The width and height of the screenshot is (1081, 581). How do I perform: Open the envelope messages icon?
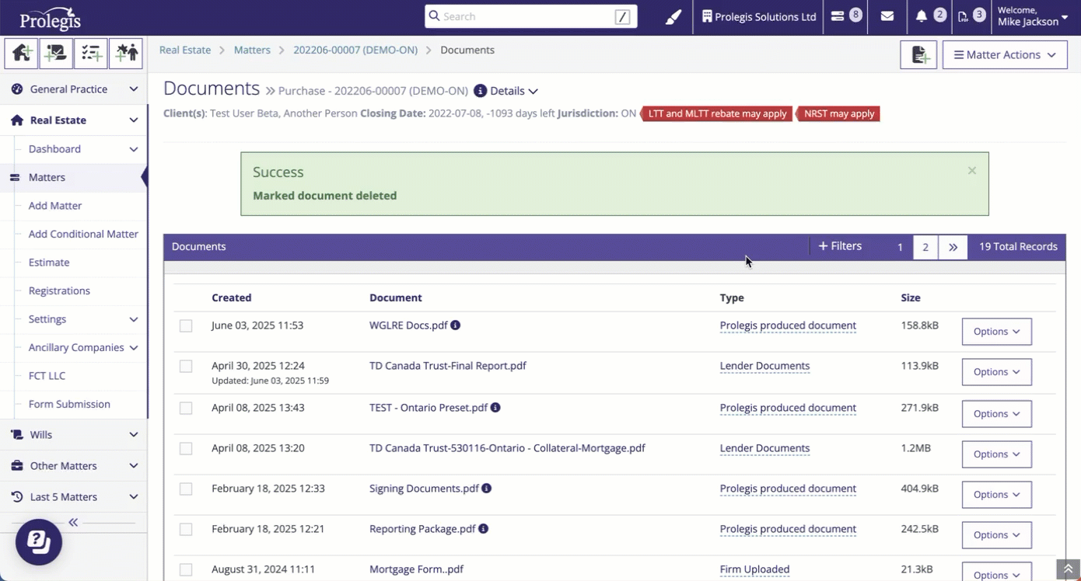(887, 16)
